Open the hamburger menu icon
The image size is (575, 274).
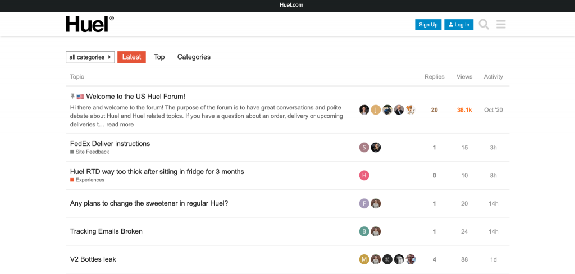[x=501, y=25]
